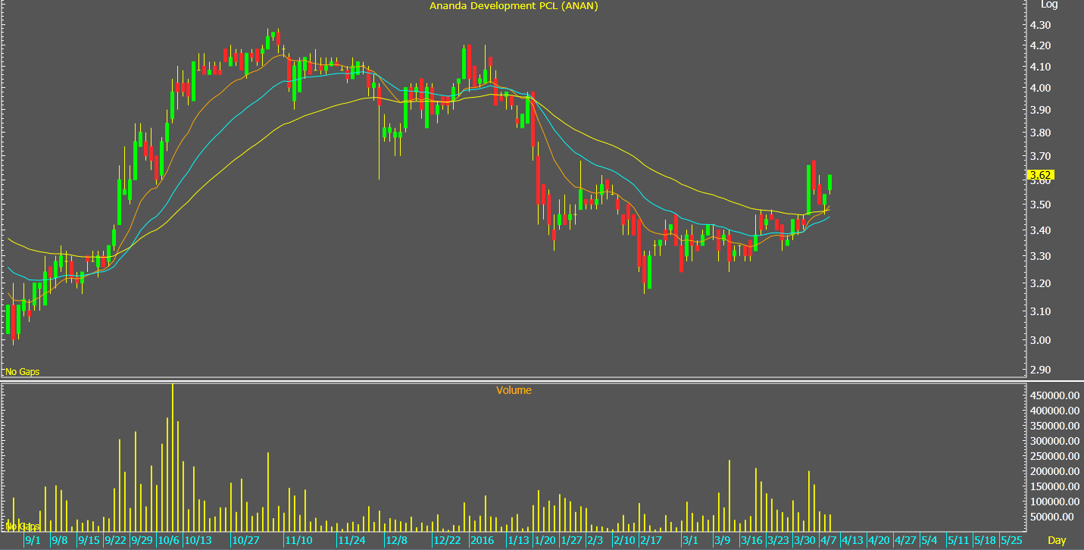Select the 3/23 date on time axis
The width and height of the screenshot is (1084, 550).
tap(778, 541)
